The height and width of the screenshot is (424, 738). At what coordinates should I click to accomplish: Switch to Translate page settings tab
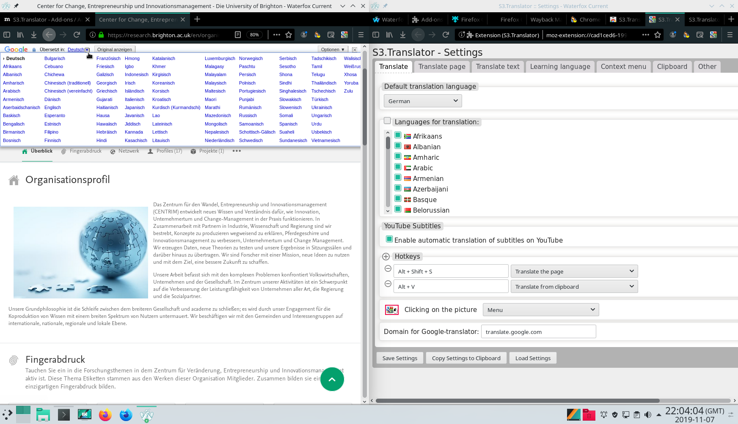(x=442, y=67)
